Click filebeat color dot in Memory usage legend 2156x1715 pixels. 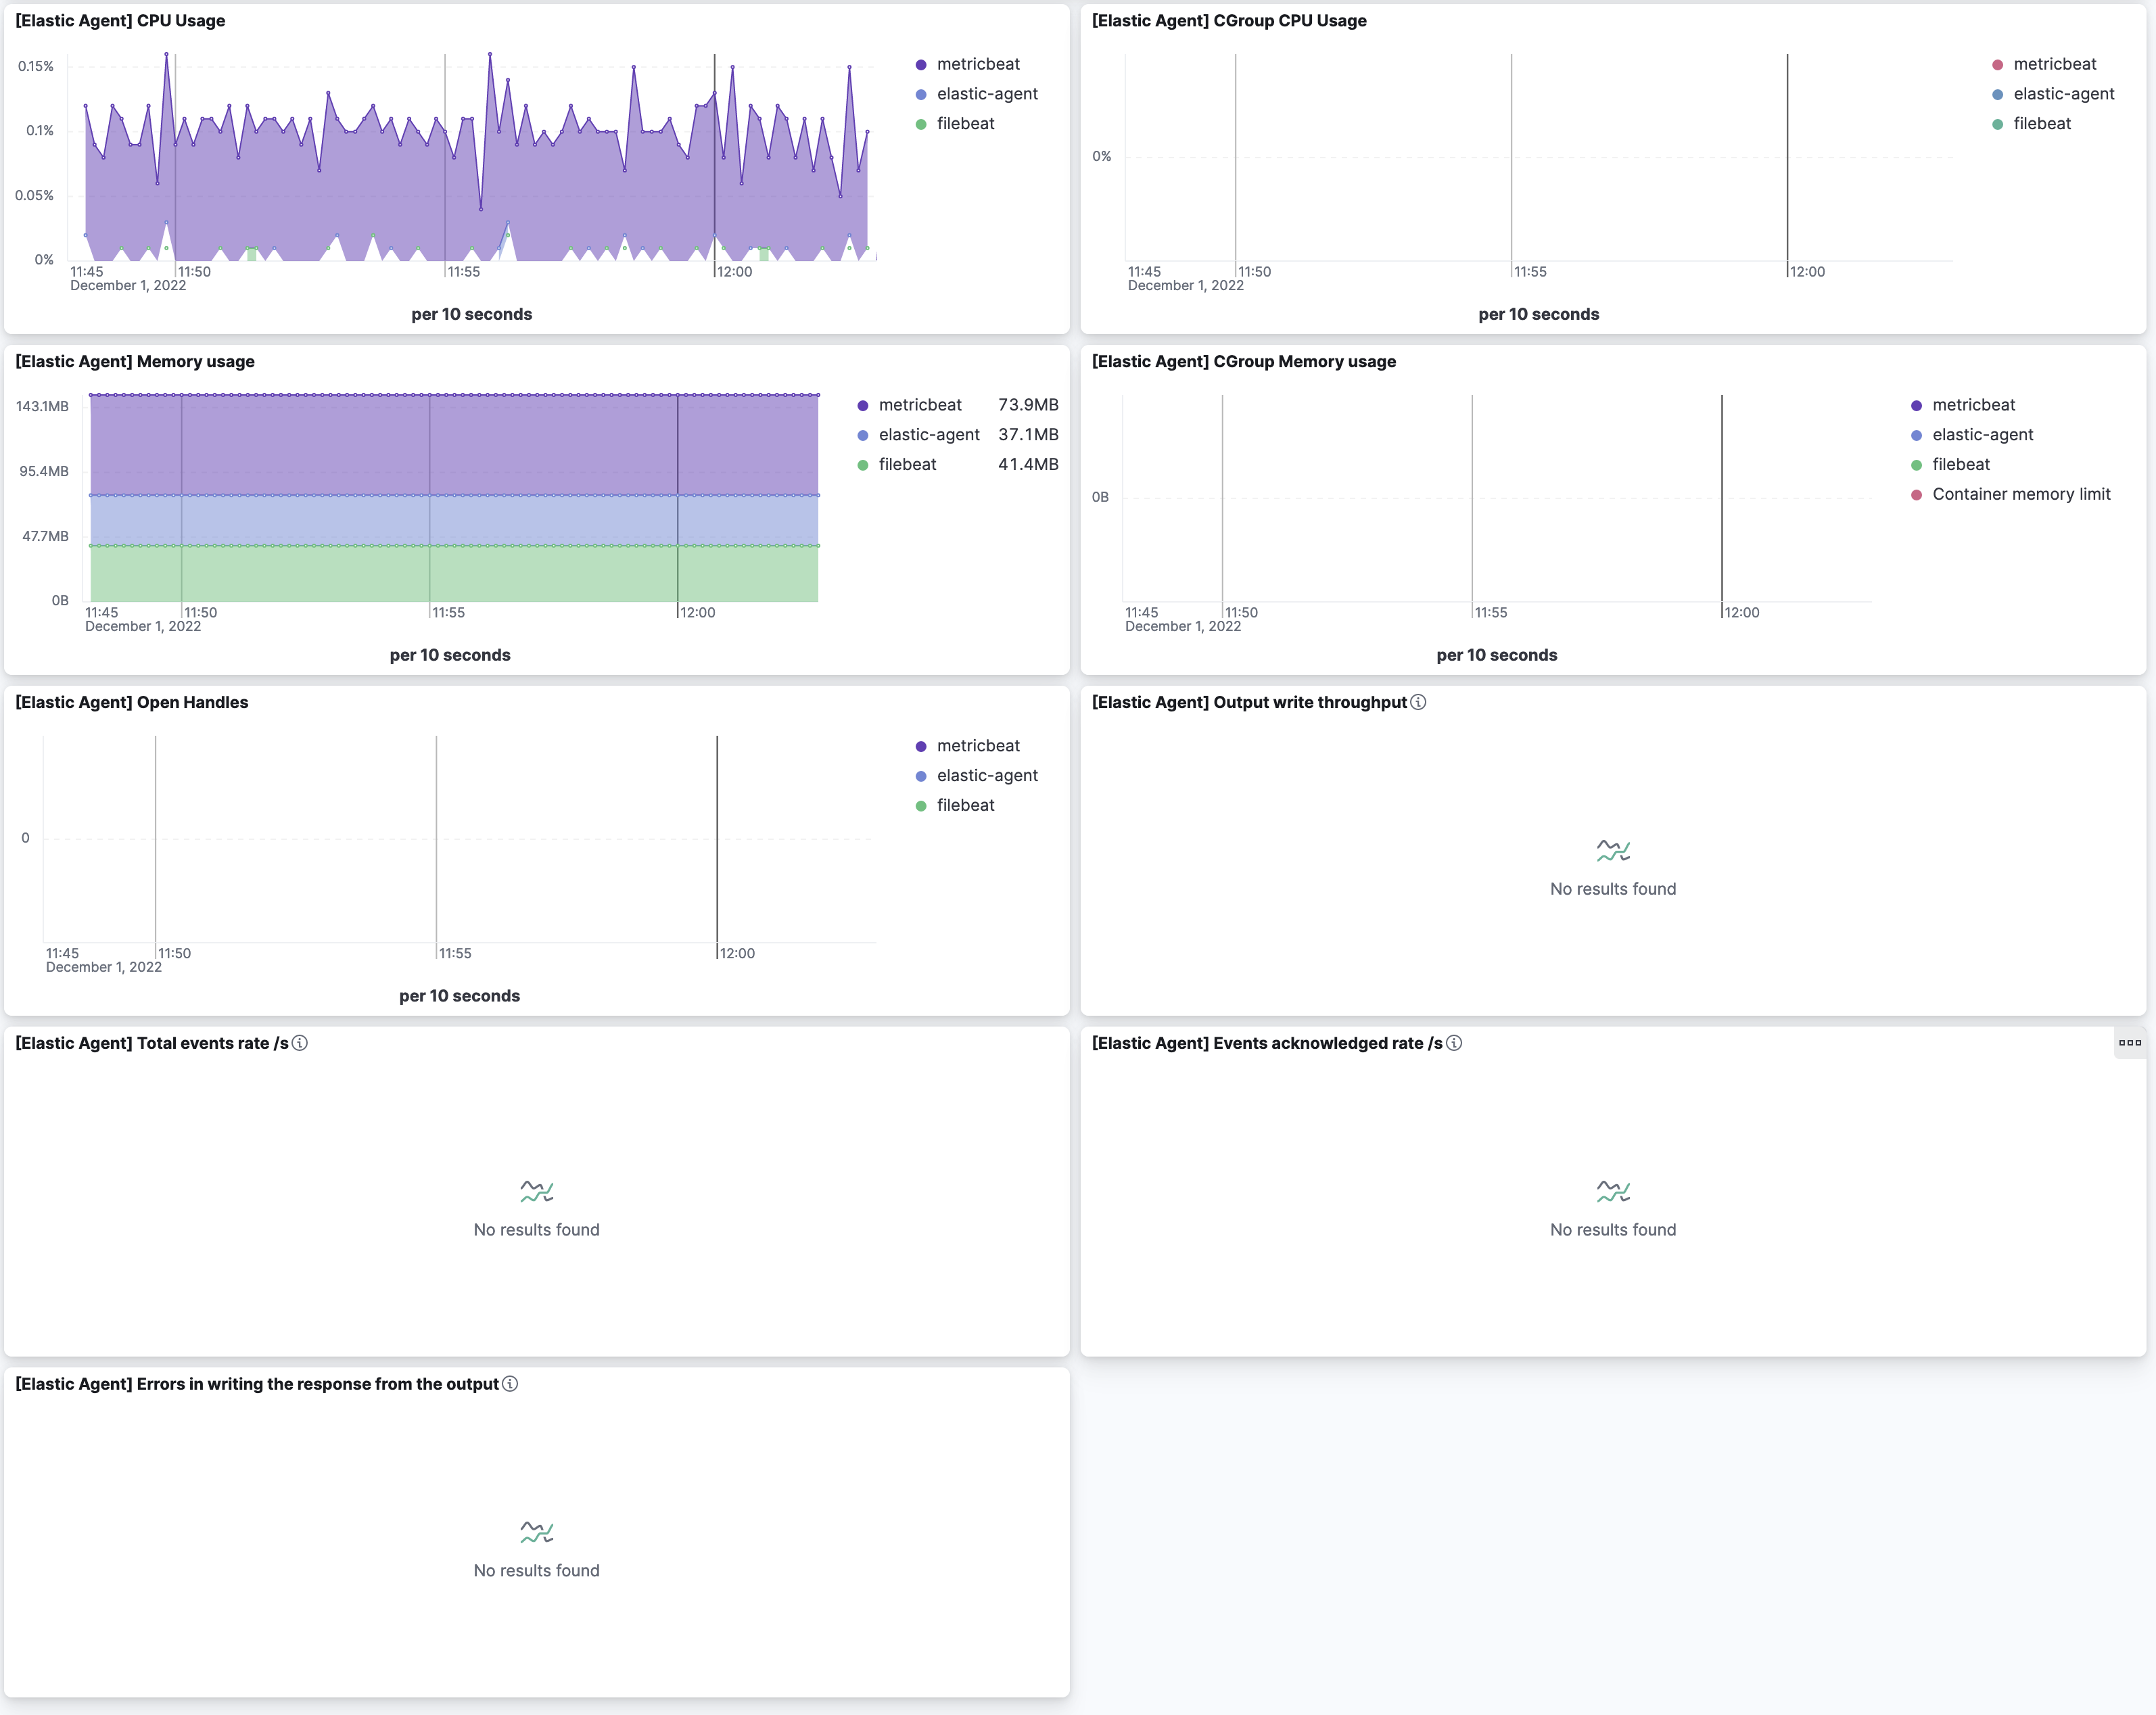tap(863, 465)
